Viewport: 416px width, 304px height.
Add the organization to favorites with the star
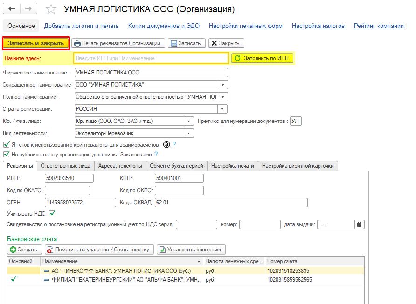[51, 9]
